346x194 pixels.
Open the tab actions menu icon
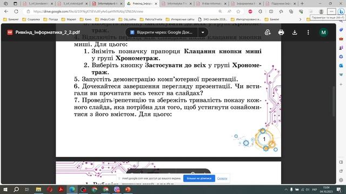(x=15, y=4)
